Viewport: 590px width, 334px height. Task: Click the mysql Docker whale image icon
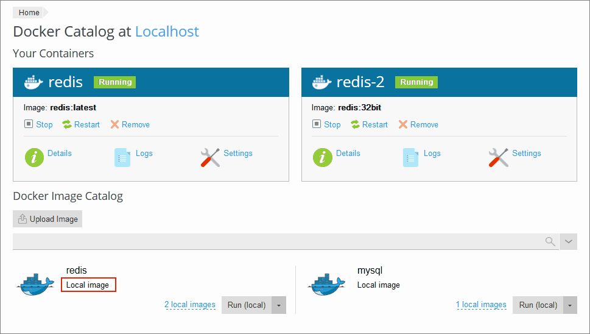[x=328, y=284]
